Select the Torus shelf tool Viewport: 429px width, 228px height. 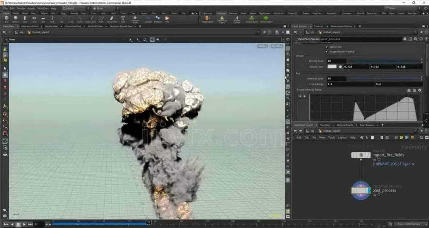coord(34,19)
